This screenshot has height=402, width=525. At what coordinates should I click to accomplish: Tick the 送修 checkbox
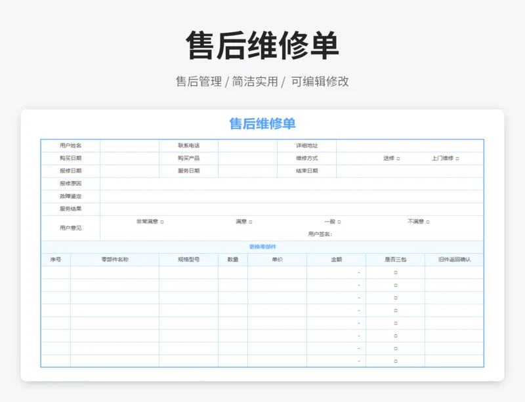pyautogui.click(x=398, y=159)
